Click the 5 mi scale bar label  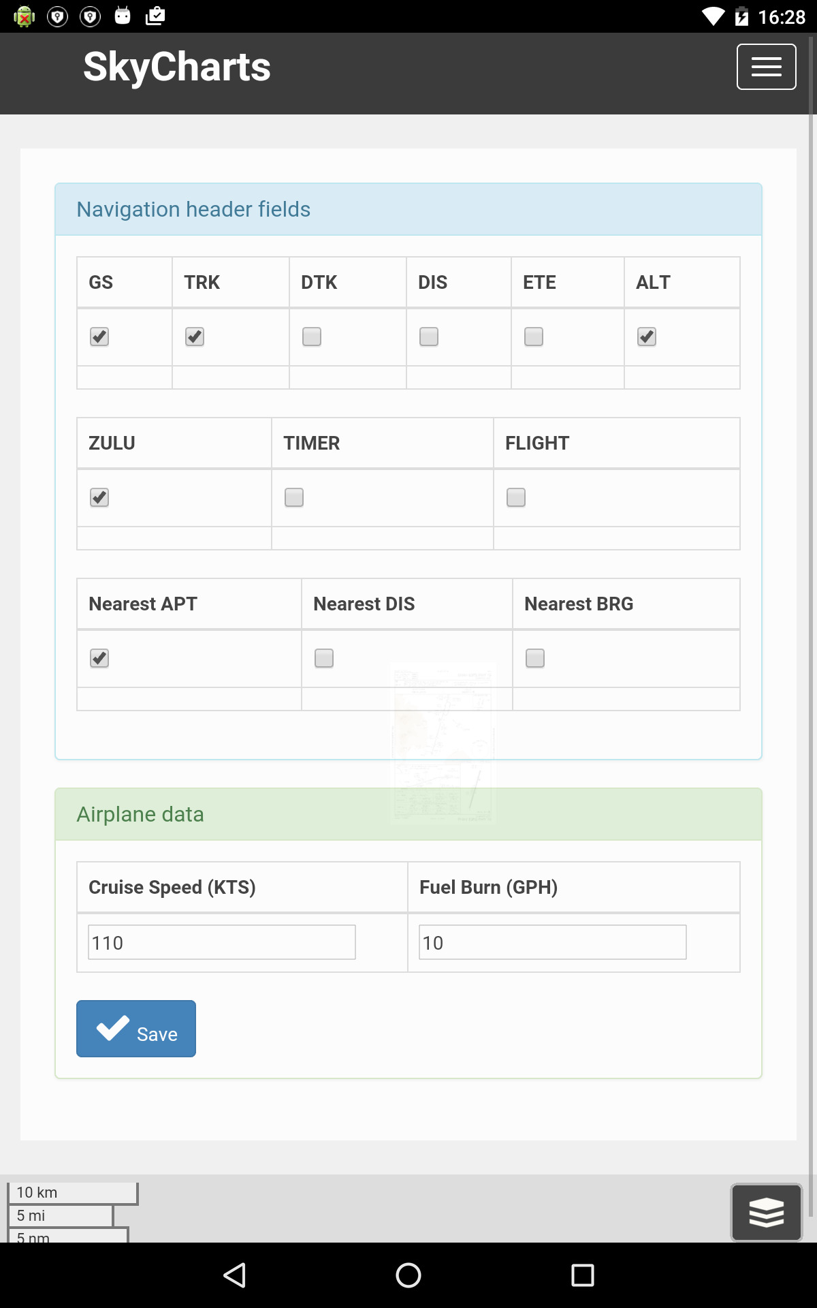31,1215
